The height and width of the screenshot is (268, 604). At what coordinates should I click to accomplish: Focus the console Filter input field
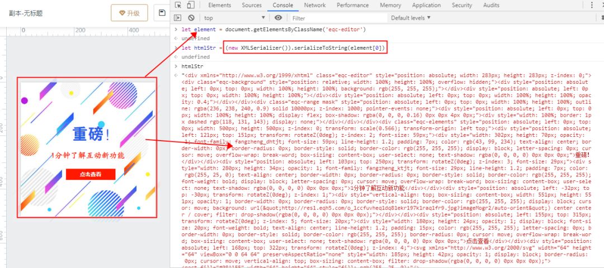pos(338,18)
